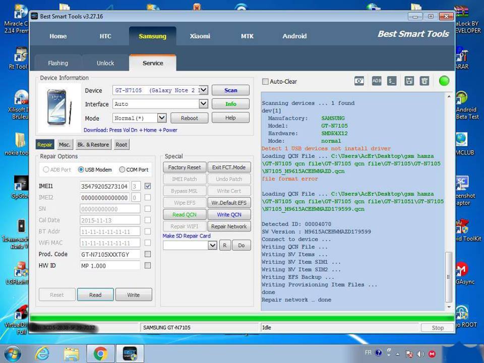Image resolution: width=484 pixels, height=363 pixels.
Task: Select the Xilisoft desktop icon
Action: point(18,105)
